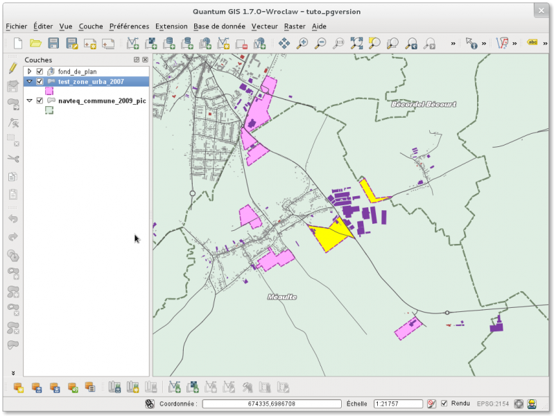
Task: Click the New Project blank page icon
Action: point(18,43)
